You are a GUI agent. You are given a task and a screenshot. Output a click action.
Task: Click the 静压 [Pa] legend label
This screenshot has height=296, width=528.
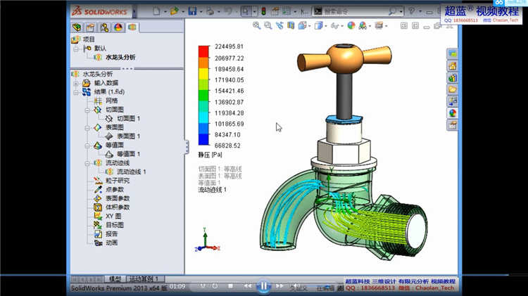(210, 155)
